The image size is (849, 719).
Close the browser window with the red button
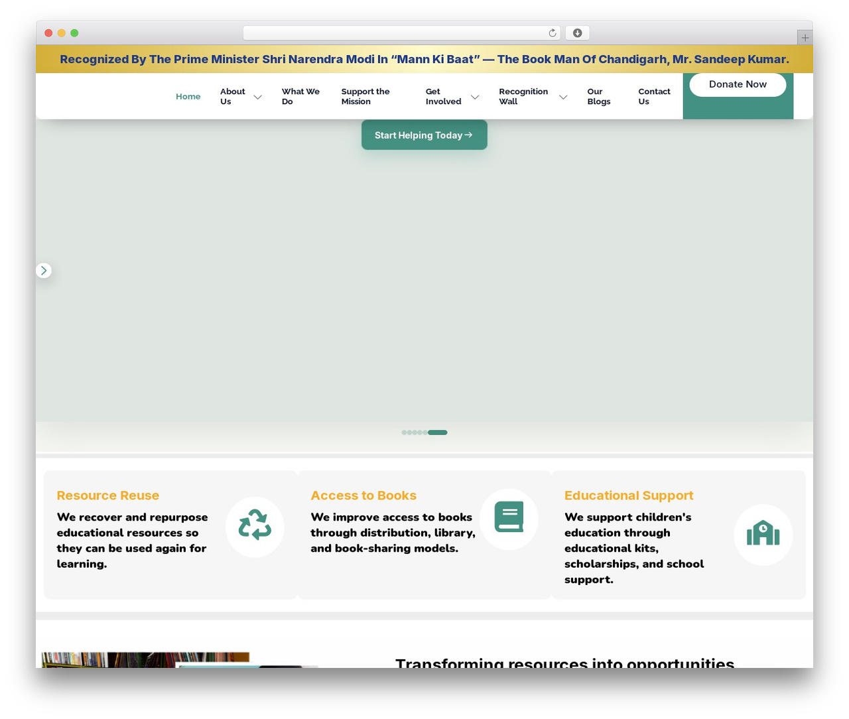[x=48, y=33]
